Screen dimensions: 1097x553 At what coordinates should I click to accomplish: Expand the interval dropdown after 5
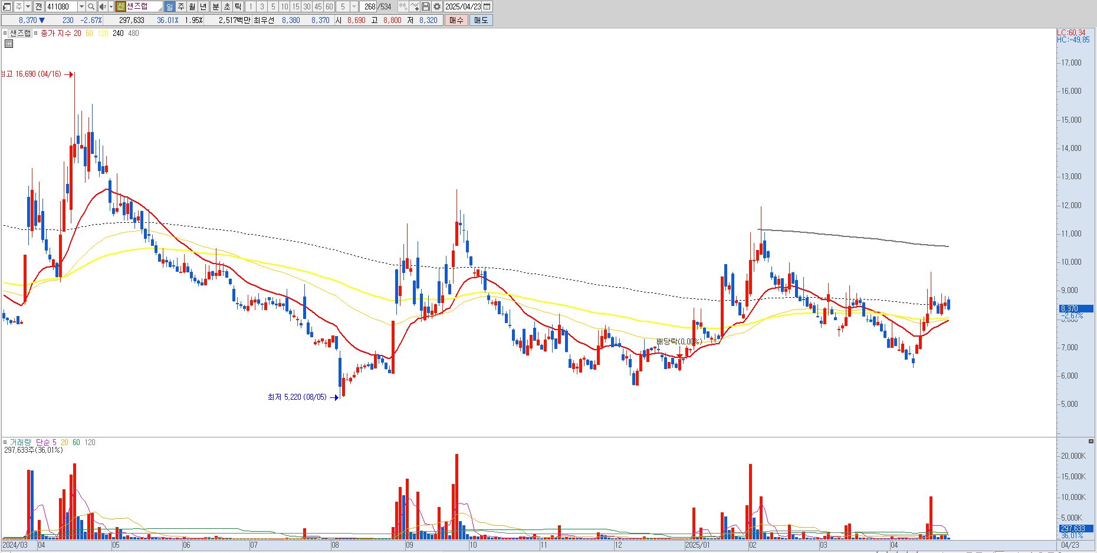pos(354,6)
